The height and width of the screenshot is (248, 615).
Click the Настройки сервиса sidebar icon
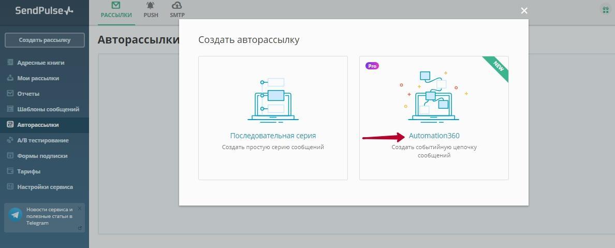click(10, 187)
